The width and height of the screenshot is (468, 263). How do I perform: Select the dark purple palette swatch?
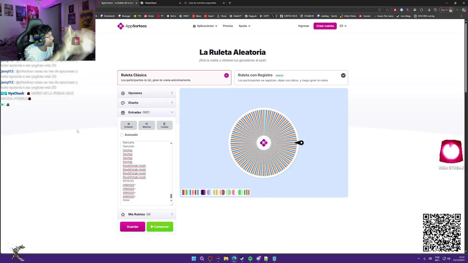point(203,193)
